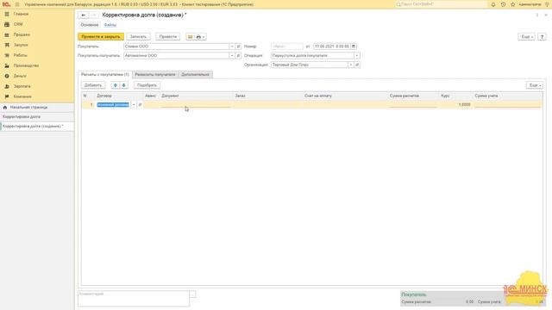Open notifications bell icon
This screenshot has height=310, width=552.
click(493, 4)
